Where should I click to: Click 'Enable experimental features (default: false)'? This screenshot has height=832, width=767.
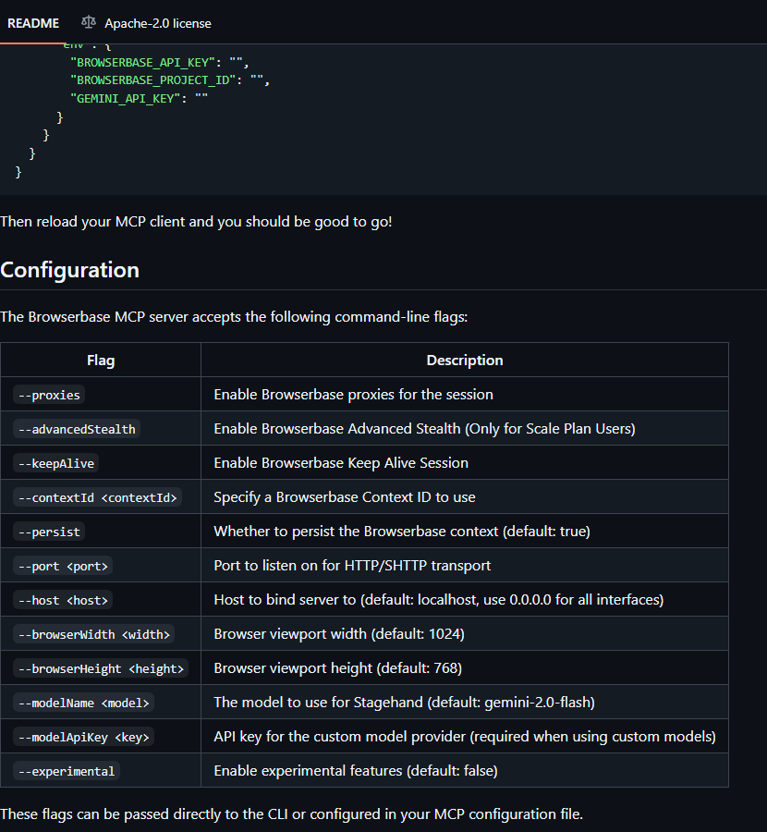coord(356,771)
